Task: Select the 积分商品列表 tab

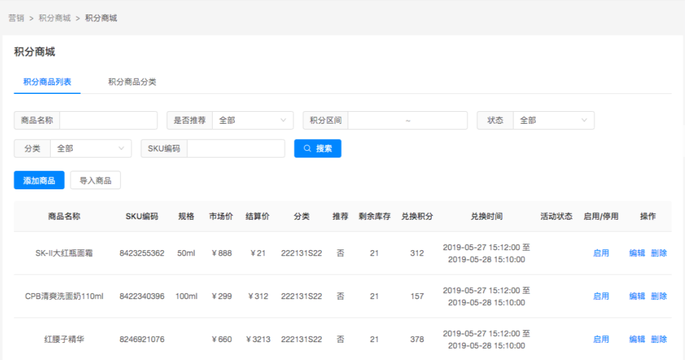Action: click(x=47, y=82)
